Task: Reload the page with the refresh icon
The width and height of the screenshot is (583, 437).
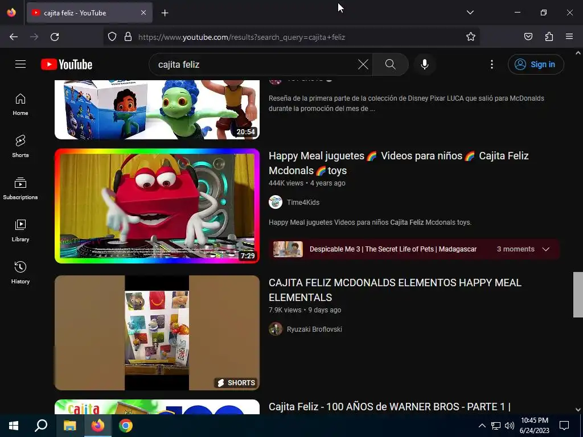Action: 55,37
